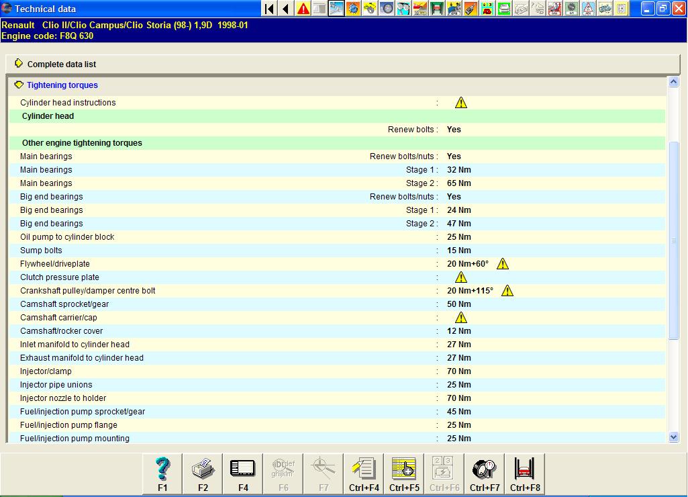Click the Ctrl+F4 notes pencil button
This screenshot has width=688, height=497.
pos(364,473)
